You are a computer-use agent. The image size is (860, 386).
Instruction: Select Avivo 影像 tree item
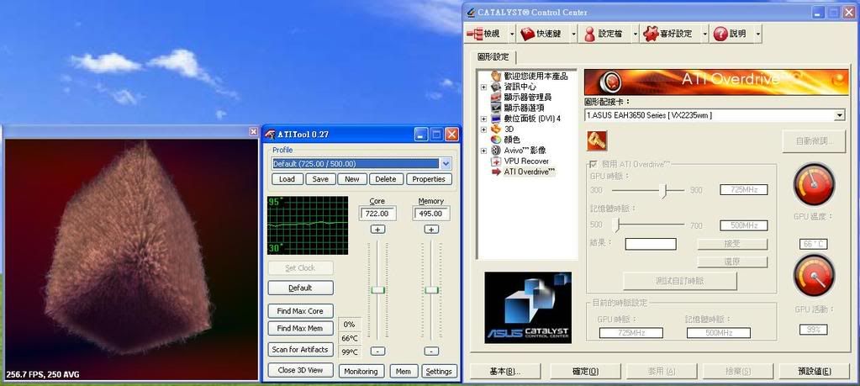525,151
